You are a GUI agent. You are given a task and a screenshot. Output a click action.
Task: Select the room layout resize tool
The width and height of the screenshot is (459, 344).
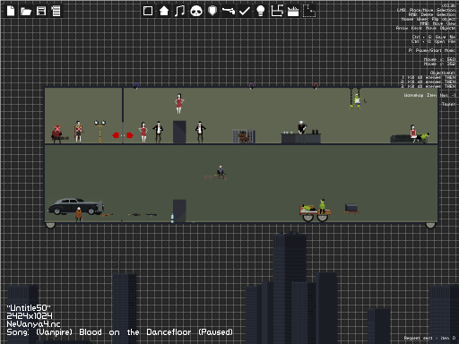pos(277,11)
